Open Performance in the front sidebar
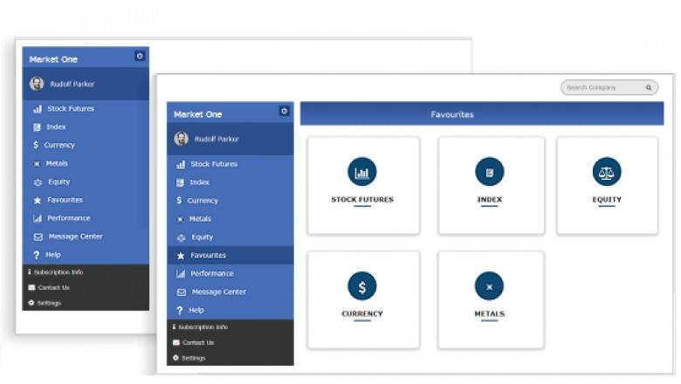Screen dimensions: 681x384 [211, 274]
